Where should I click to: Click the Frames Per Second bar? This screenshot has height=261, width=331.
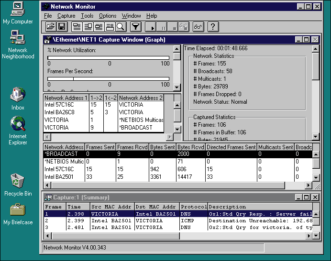coord(108,79)
